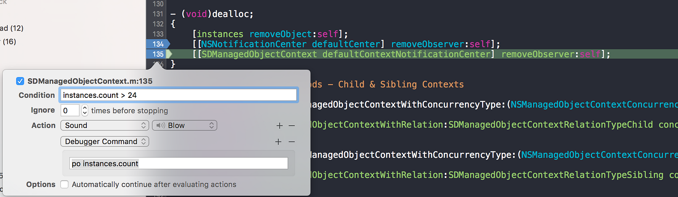Open the Blow sound name dropdown
This screenshot has width=678, height=197.
(184, 125)
